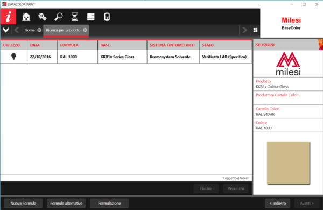
Task: Click the tab grid view icon
Action: pyautogui.click(x=255, y=30)
